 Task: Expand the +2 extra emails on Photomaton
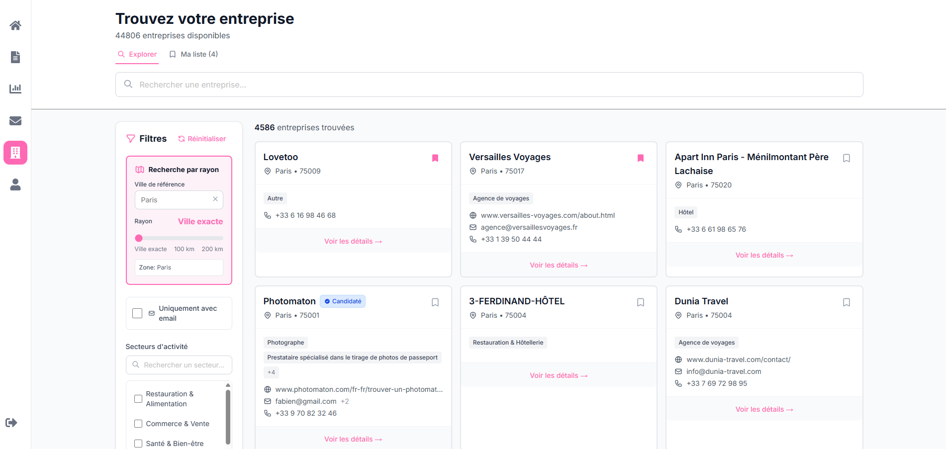(345, 401)
